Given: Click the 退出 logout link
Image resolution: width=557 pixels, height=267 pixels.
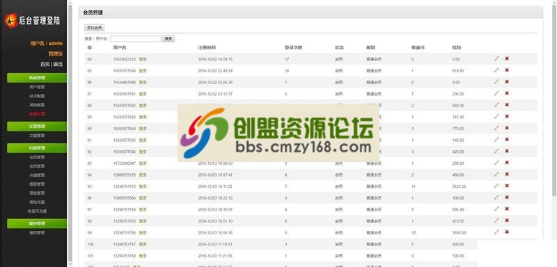Looking at the screenshot, I should (x=58, y=64).
